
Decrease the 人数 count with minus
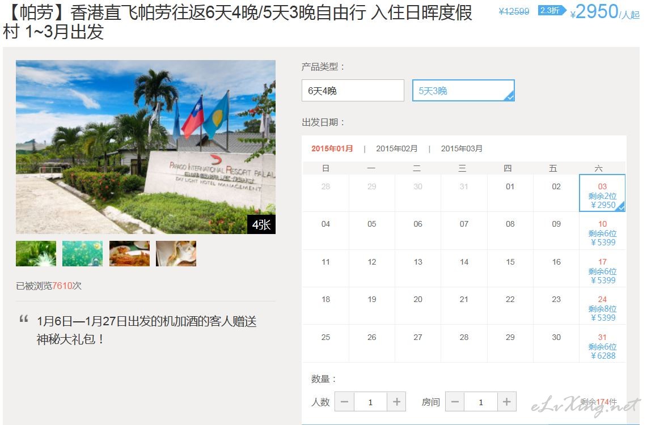pyautogui.click(x=345, y=402)
